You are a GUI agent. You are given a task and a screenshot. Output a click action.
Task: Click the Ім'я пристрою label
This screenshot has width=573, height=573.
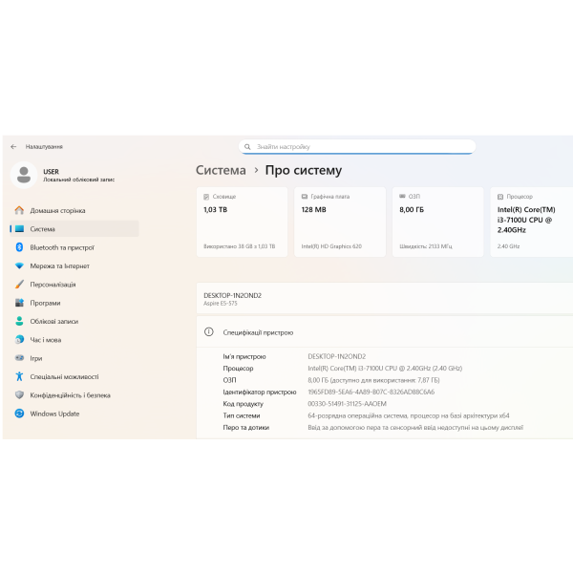(x=244, y=356)
